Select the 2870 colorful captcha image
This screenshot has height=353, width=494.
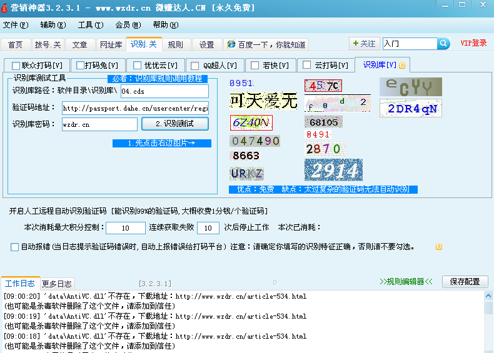point(325,149)
